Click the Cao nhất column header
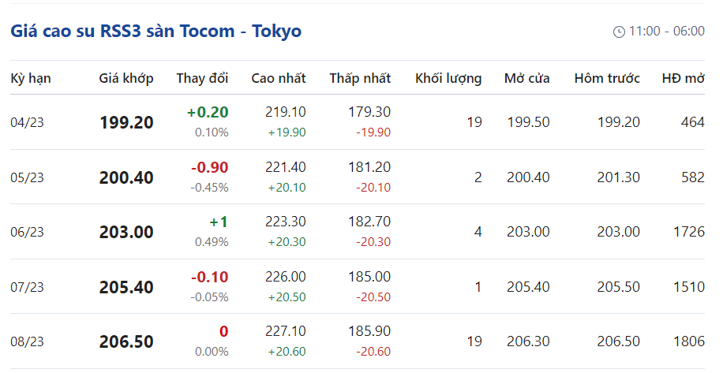723x373 pixels. (x=279, y=78)
